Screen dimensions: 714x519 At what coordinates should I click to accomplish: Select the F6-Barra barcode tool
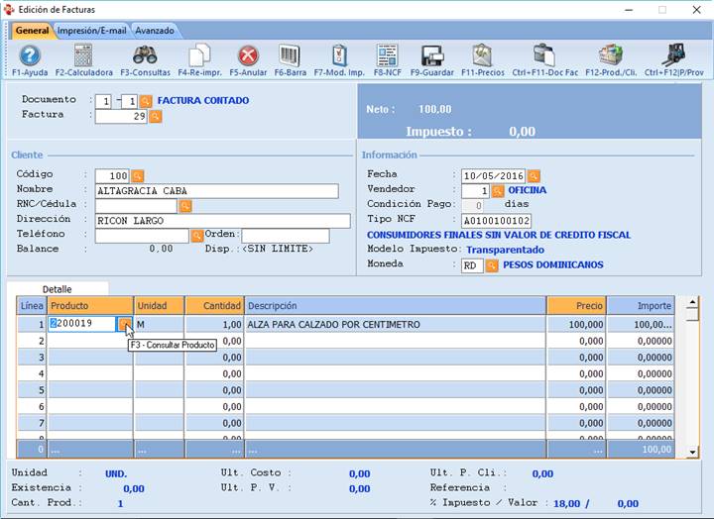pos(290,55)
